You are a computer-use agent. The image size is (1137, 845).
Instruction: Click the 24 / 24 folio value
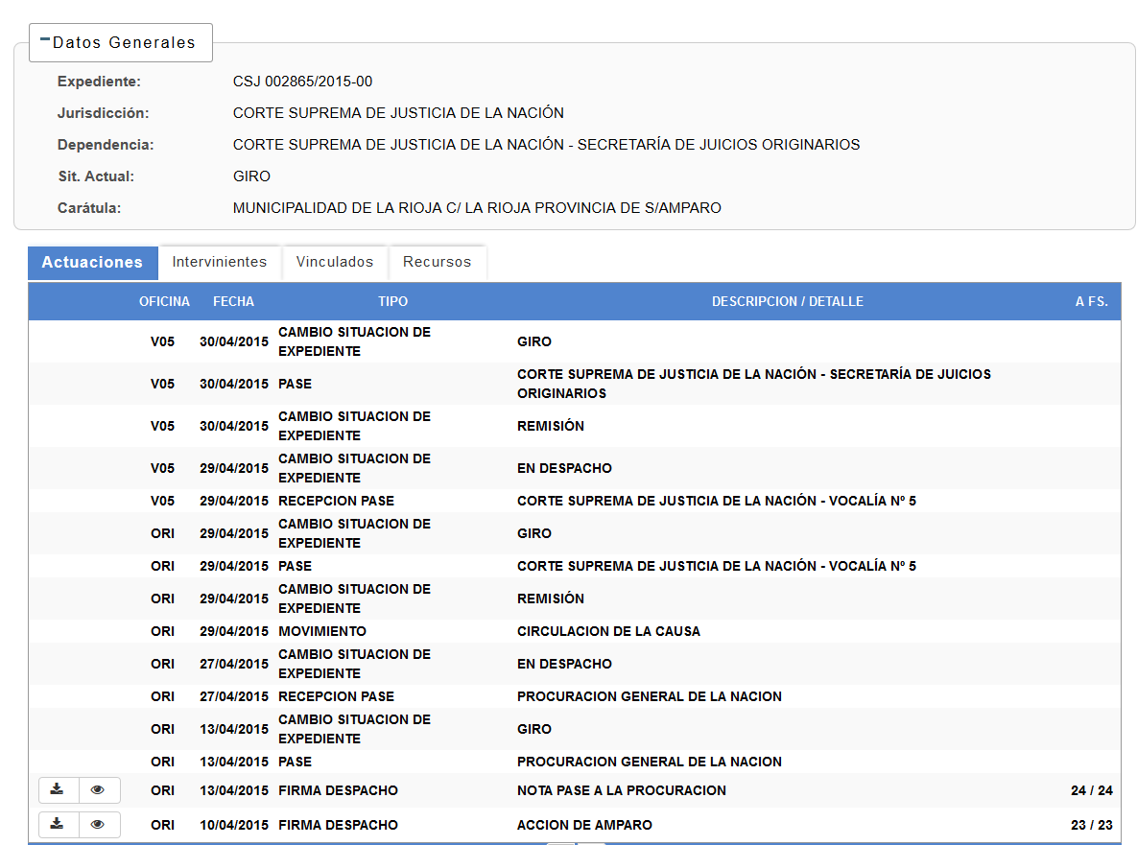pos(1091,791)
